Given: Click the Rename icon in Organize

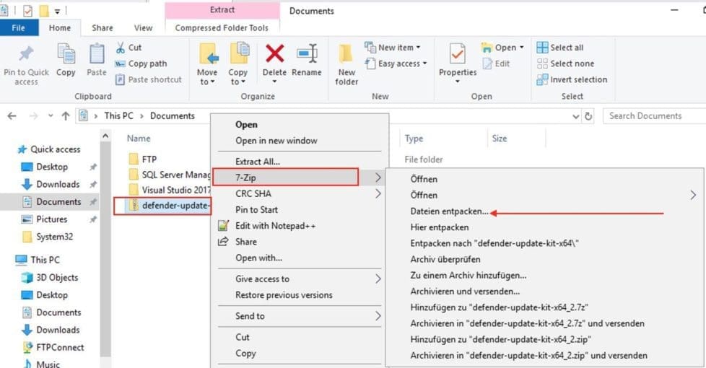Looking at the screenshot, I should [x=307, y=55].
